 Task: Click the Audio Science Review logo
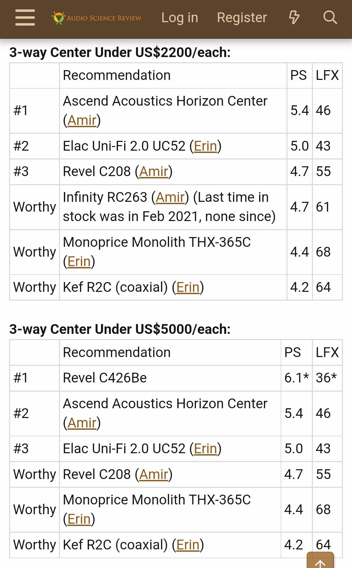coord(96,18)
